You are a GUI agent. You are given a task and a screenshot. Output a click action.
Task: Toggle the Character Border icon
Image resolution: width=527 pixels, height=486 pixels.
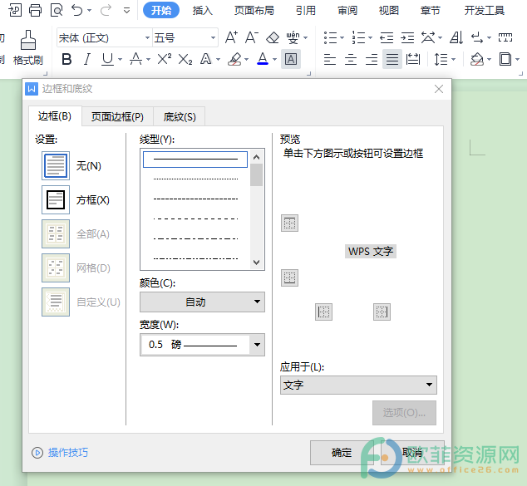pyautogui.click(x=291, y=60)
